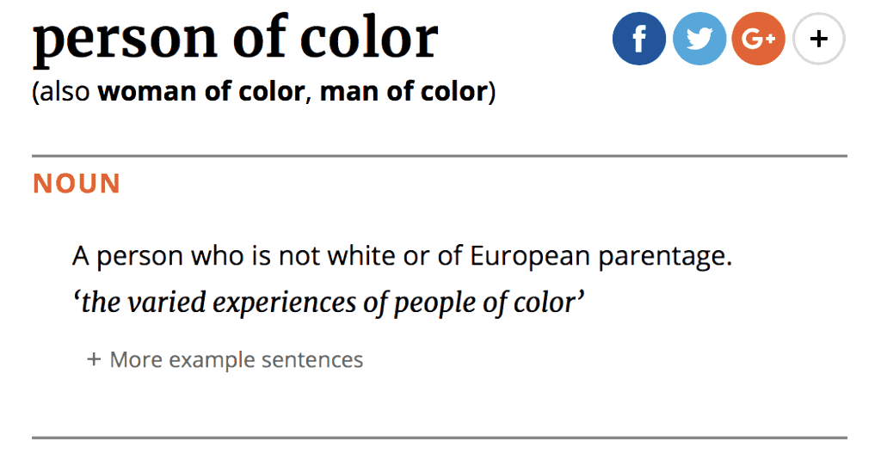This screenshot has width=881, height=453.
Task: Click the definition starting 'A person who'
Action: click(402, 256)
